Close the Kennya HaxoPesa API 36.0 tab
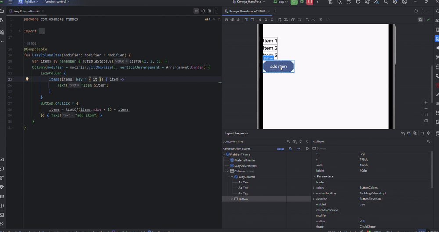This screenshot has height=232, width=439. [x=269, y=11]
